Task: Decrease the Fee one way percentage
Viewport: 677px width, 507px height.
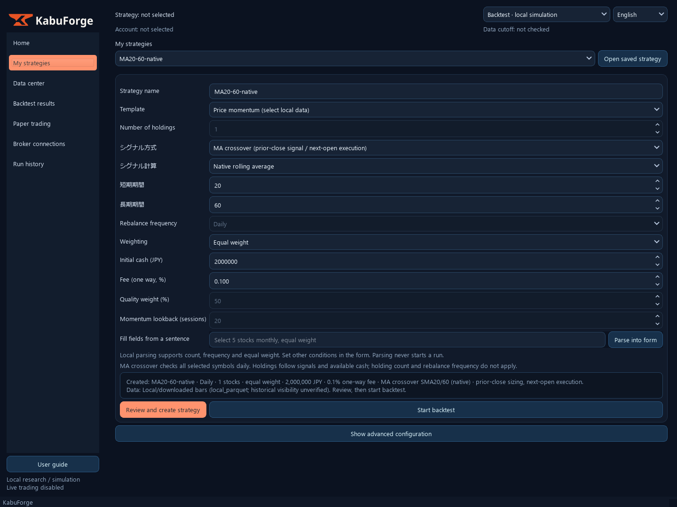Action: coord(657,284)
